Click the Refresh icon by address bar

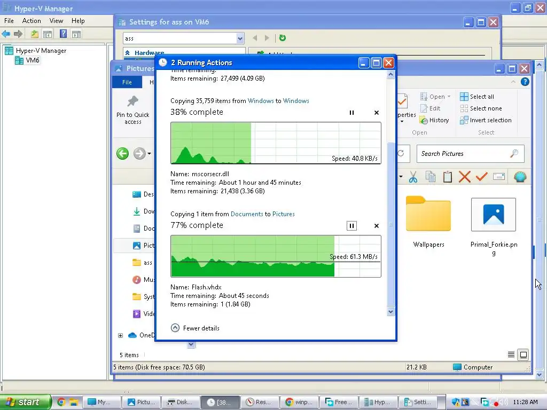(401, 153)
